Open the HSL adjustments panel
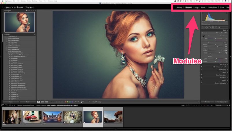232x131 pixels. click(214, 67)
